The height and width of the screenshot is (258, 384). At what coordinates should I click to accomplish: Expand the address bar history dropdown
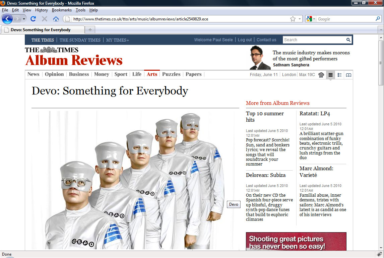[x=300, y=19]
